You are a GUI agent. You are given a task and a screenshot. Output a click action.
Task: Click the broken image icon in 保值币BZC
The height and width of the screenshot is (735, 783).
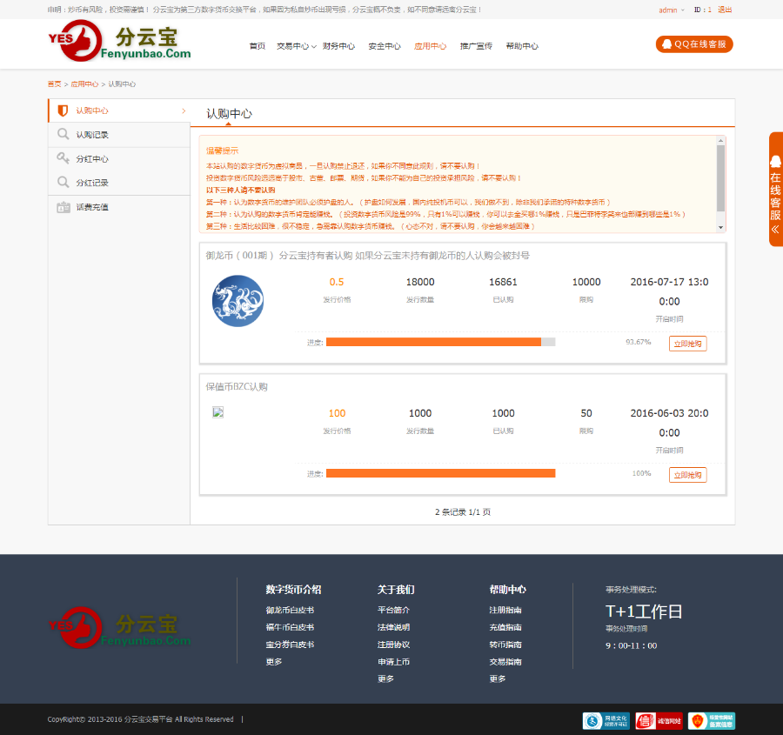click(217, 412)
